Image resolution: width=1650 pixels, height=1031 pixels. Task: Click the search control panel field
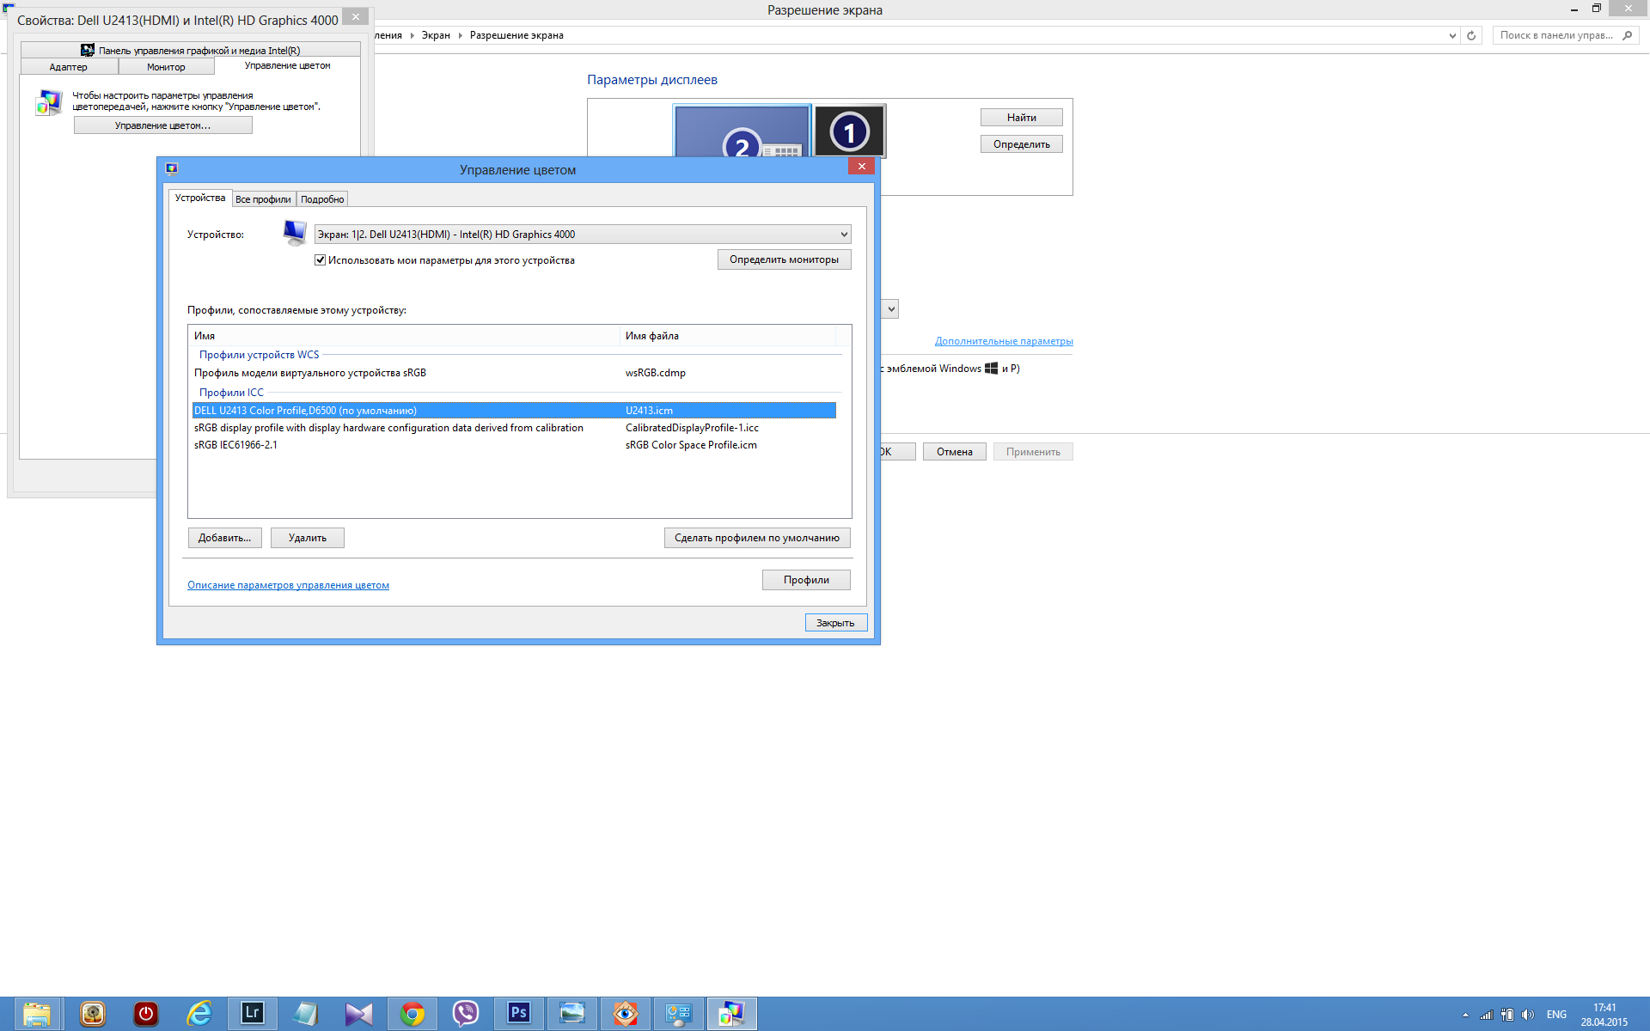click(x=1555, y=35)
